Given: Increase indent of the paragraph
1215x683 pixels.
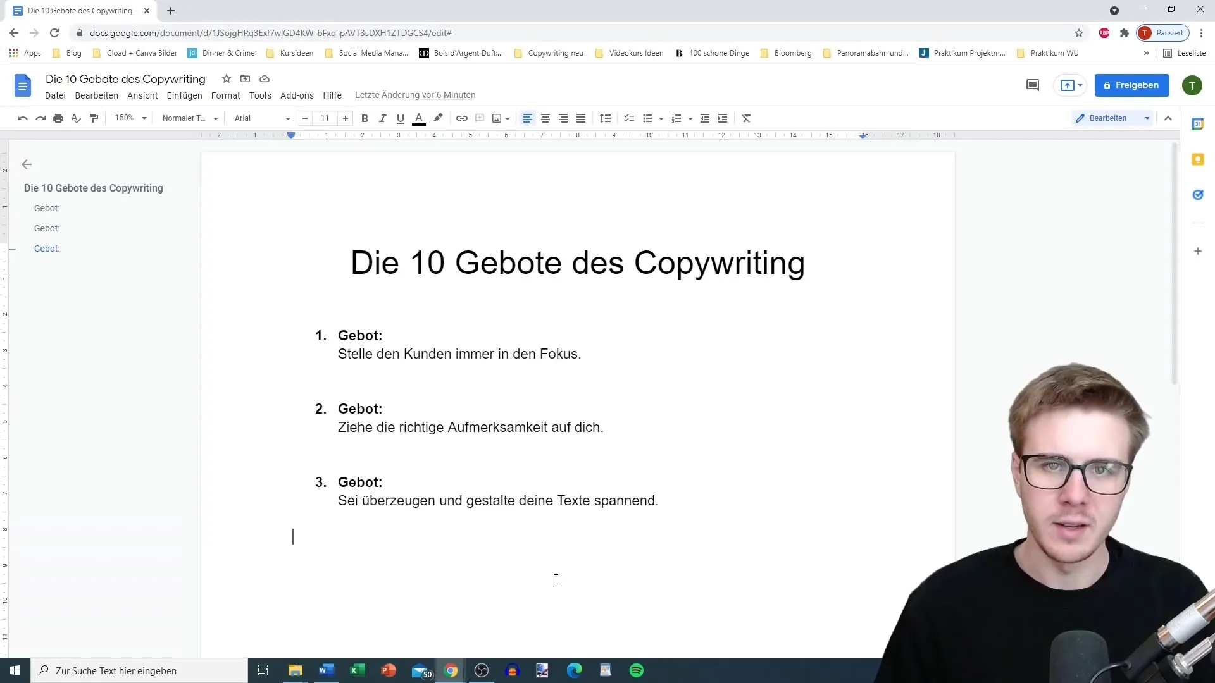Looking at the screenshot, I should (723, 118).
